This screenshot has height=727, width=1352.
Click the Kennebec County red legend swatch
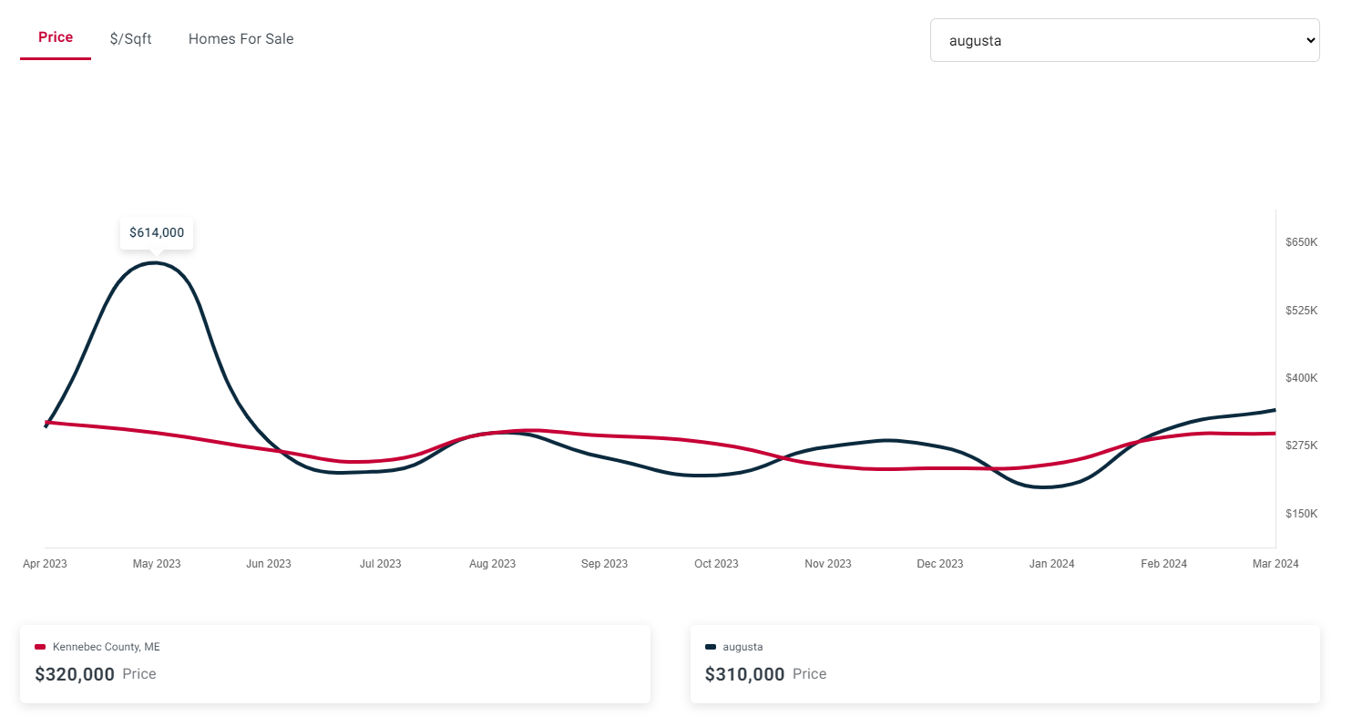[x=40, y=647]
